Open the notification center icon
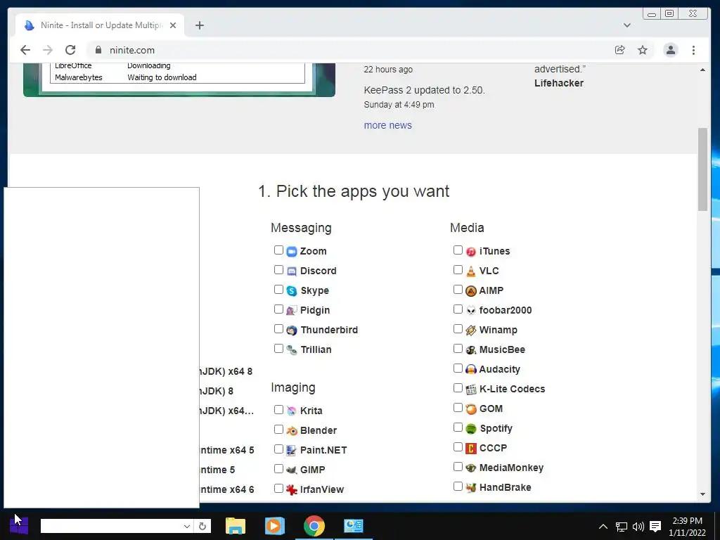720x540 pixels. [x=656, y=526]
